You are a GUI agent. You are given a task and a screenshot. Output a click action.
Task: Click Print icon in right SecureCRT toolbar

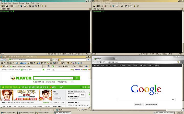pos(122,6)
